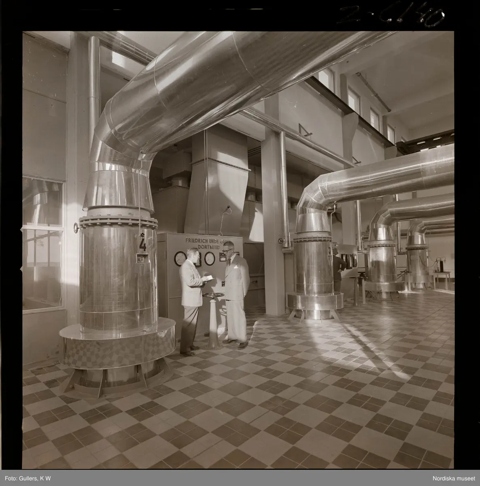This screenshot has width=480, height=486.
Task: Click the small valve wheel left of cylinder 4
Action: coord(76,228)
